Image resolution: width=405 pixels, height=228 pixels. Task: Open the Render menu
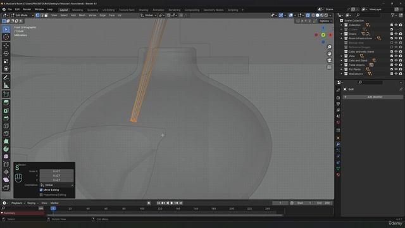(27, 9)
